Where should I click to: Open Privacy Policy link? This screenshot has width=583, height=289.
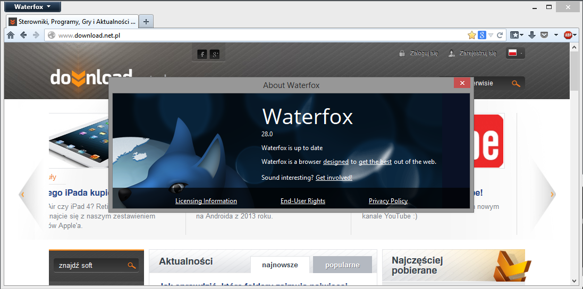point(388,201)
